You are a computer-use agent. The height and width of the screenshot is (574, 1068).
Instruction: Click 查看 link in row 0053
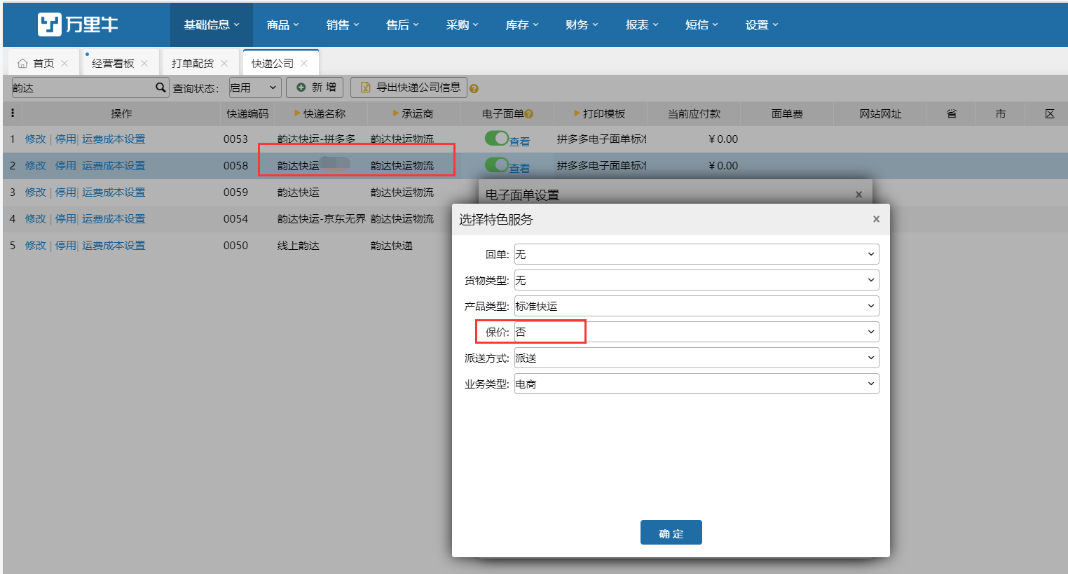[x=519, y=141]
